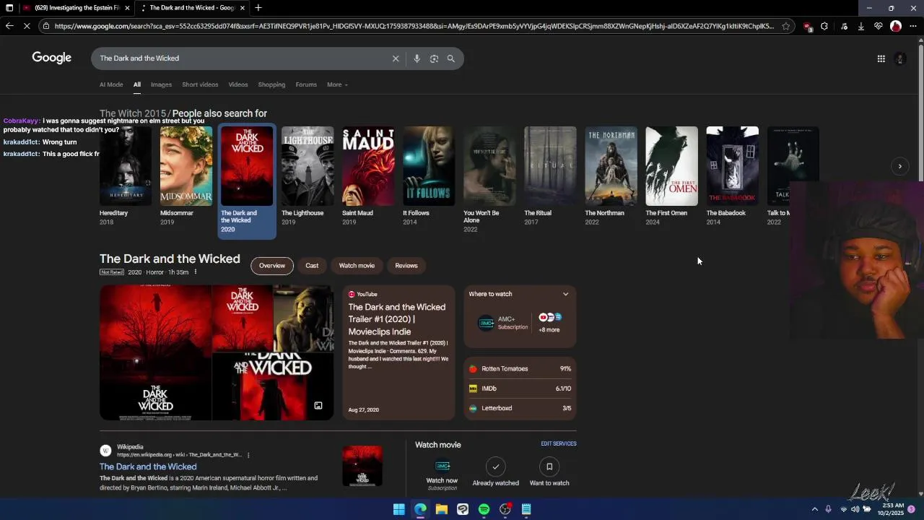The width and height of the screenshot is (924, 520).
Task: Select the Cast chip
Action: tap(312, 266)
